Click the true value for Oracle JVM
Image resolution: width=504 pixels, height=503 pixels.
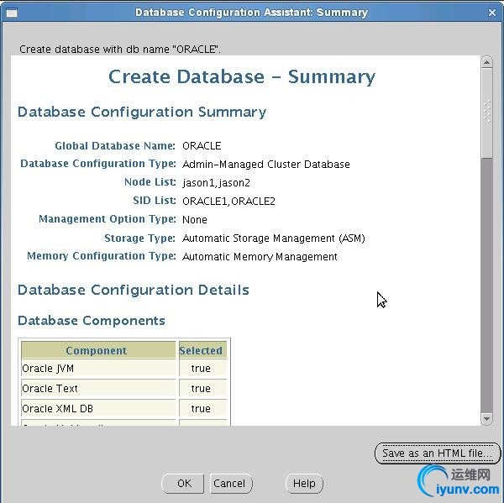point(202,369)
